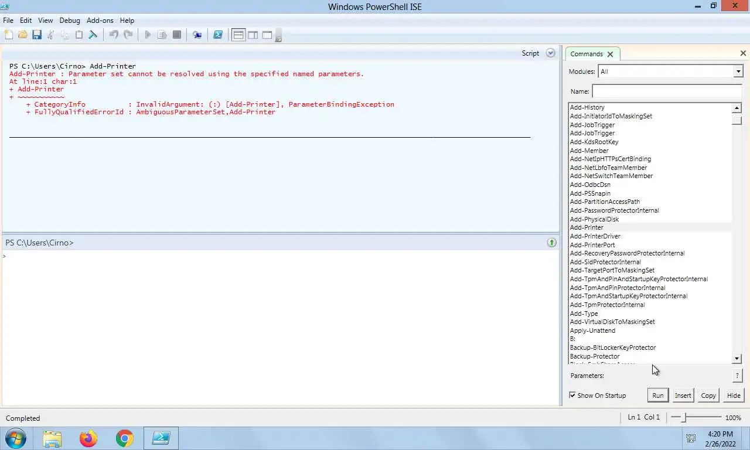The image size is (750, 450).
Task: Click the Paste clipboard icon
Action: coord(79,35)
